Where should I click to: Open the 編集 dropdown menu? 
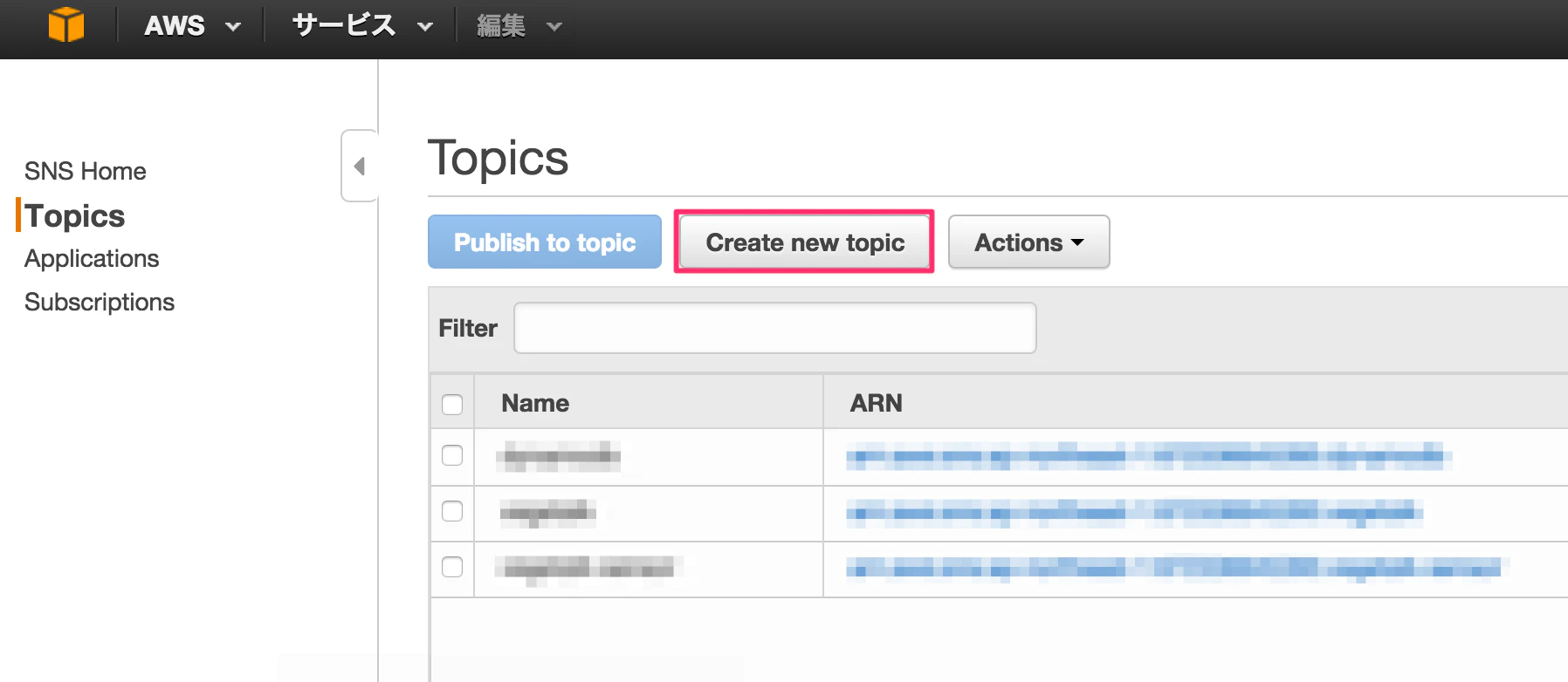(519, 26)
